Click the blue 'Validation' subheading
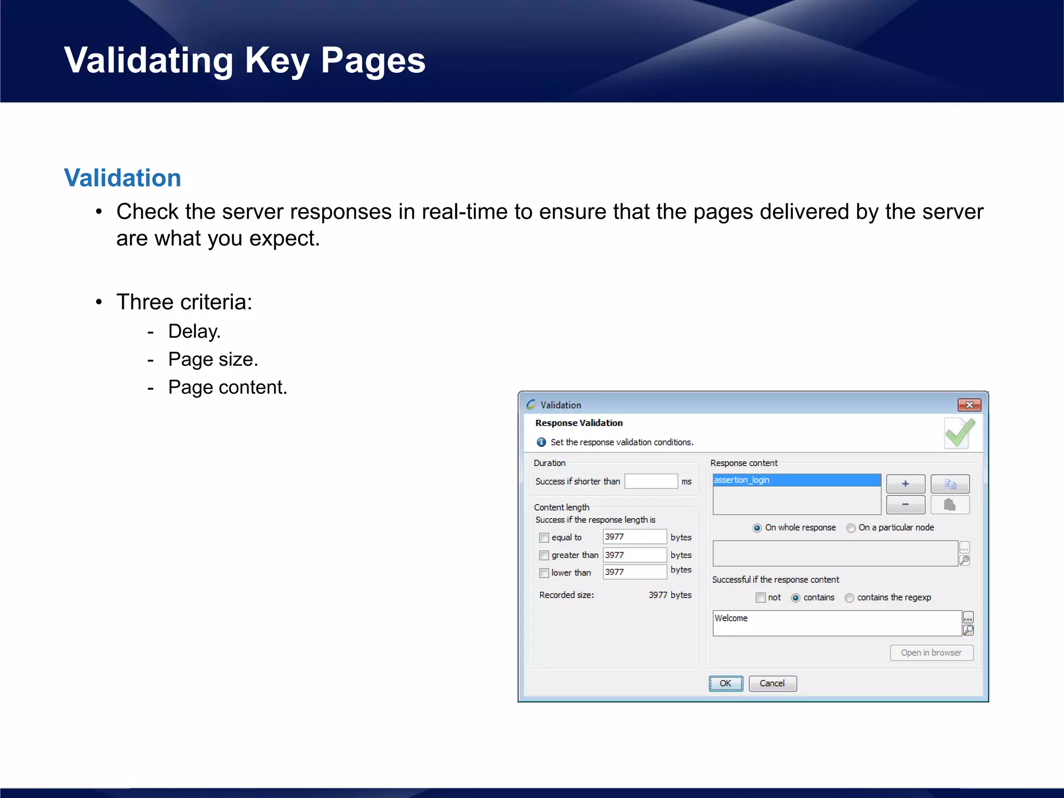The height and width of the screenshot is (798, 1064). 123,178
